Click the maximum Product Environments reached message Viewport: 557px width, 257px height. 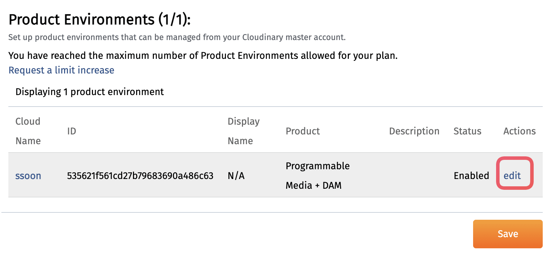(203, 56)
